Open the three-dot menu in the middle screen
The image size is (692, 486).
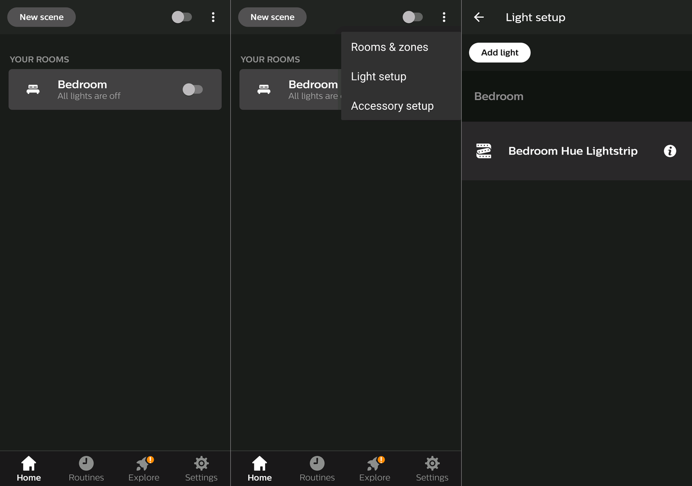pyautogui.click(x=444, y=17)
